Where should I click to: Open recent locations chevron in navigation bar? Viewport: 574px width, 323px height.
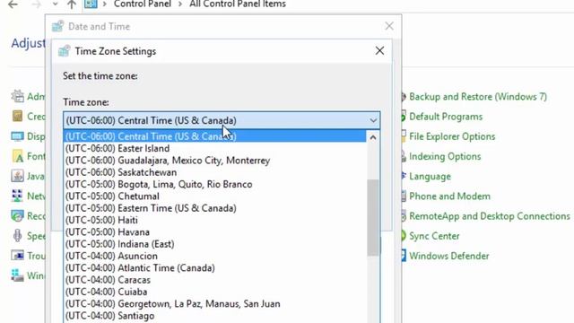[55, 4]
